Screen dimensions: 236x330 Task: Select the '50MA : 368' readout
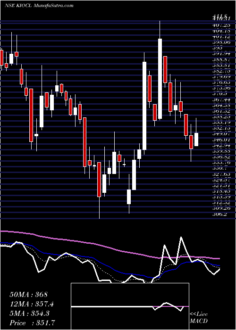pos(29,295)
